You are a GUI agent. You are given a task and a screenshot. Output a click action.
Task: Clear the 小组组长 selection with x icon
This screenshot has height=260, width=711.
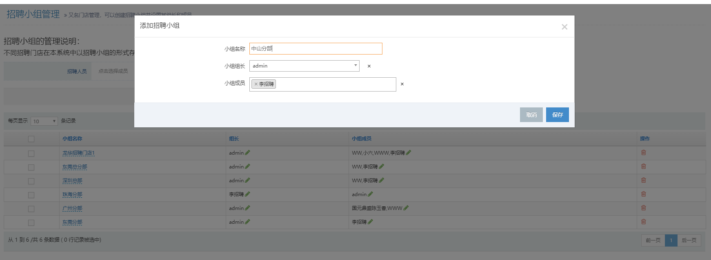click(x=369, y=66)
